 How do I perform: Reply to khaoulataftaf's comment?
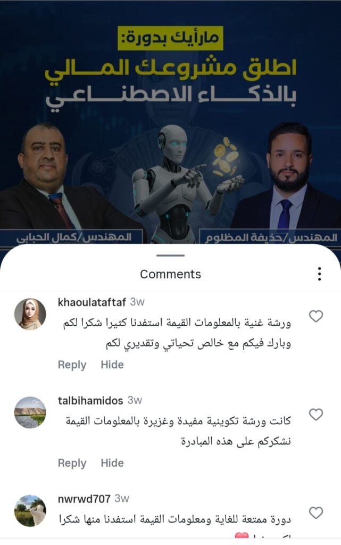click(72, 365)
